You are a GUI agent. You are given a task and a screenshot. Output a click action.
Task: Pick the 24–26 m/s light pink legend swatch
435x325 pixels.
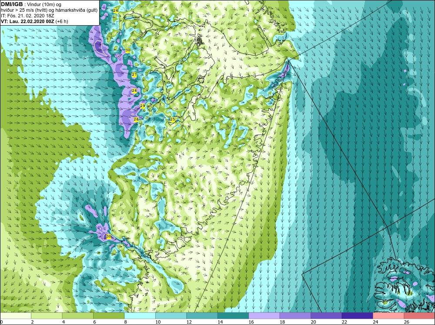point(388,315)
